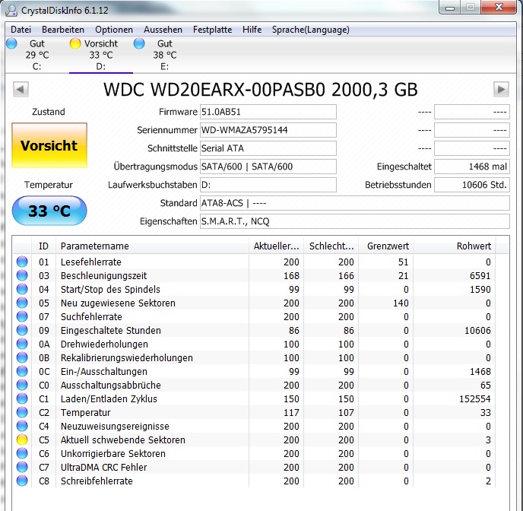Click status orb of Unkorrigierbare Sektoren row
The width and height of the screenshot is (523, 511).
[22, 453]
